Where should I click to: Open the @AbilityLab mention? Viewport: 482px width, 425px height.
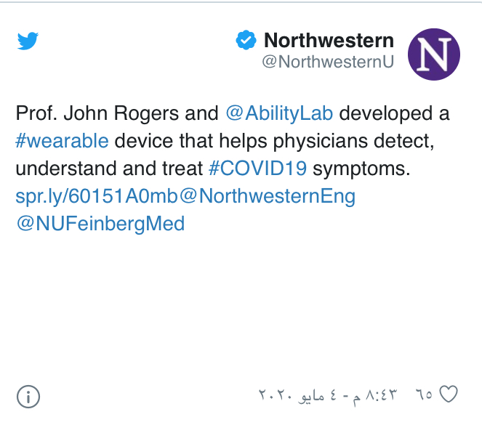[280, 114]
